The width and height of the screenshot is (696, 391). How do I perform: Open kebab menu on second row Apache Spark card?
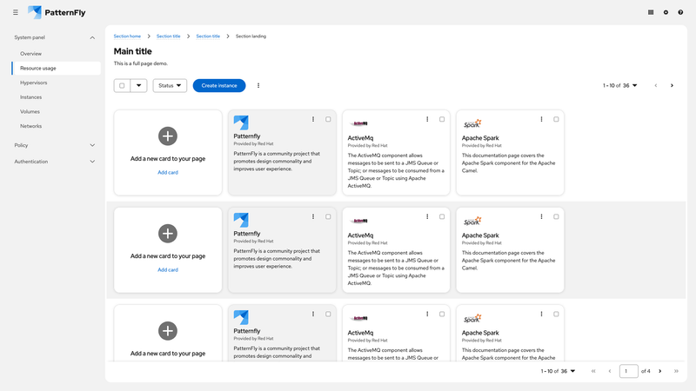541,216
